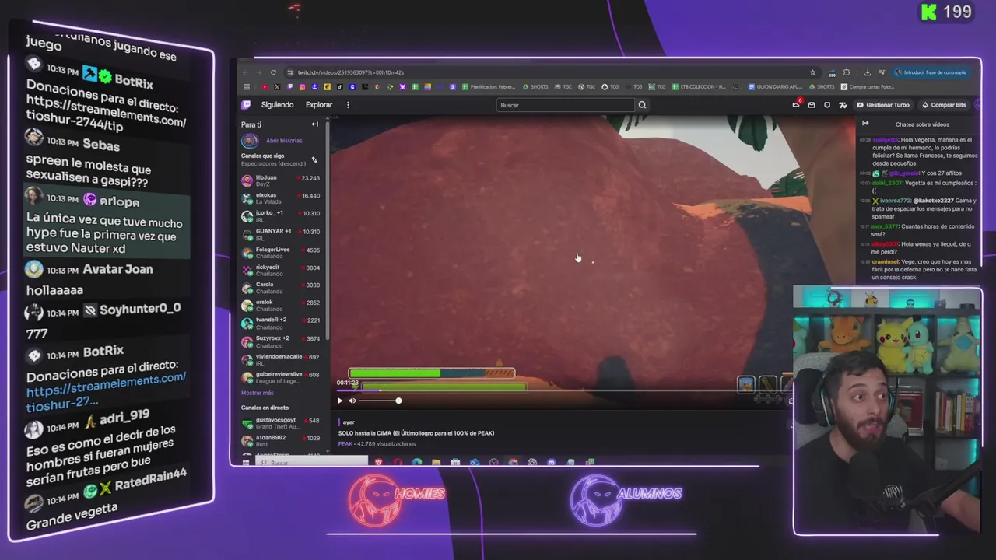Sort followed channels by viewers
The width and height of the screenshot is (996, 560).
314,159
